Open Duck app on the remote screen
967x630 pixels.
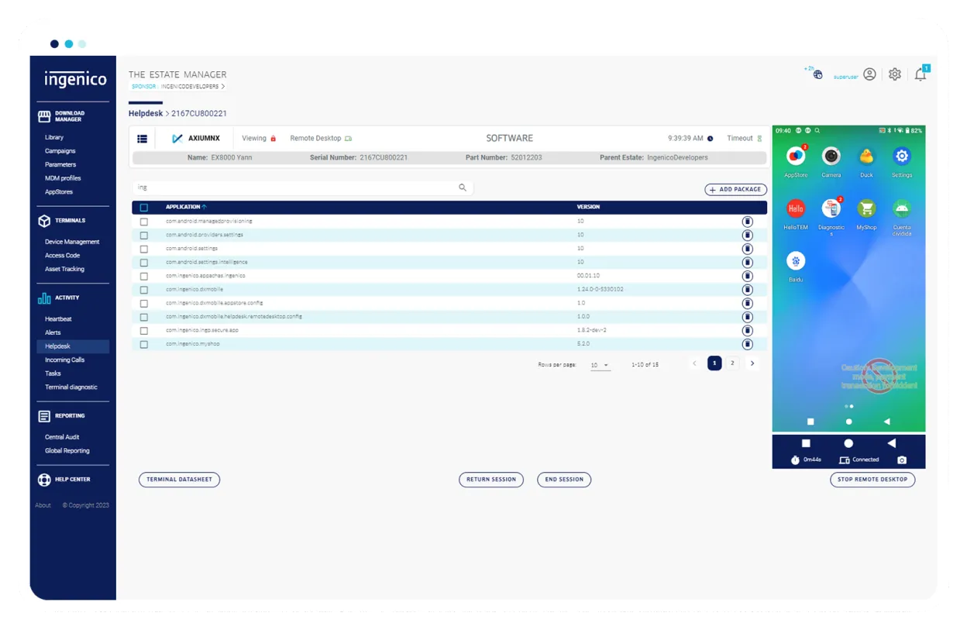[866, 157]
